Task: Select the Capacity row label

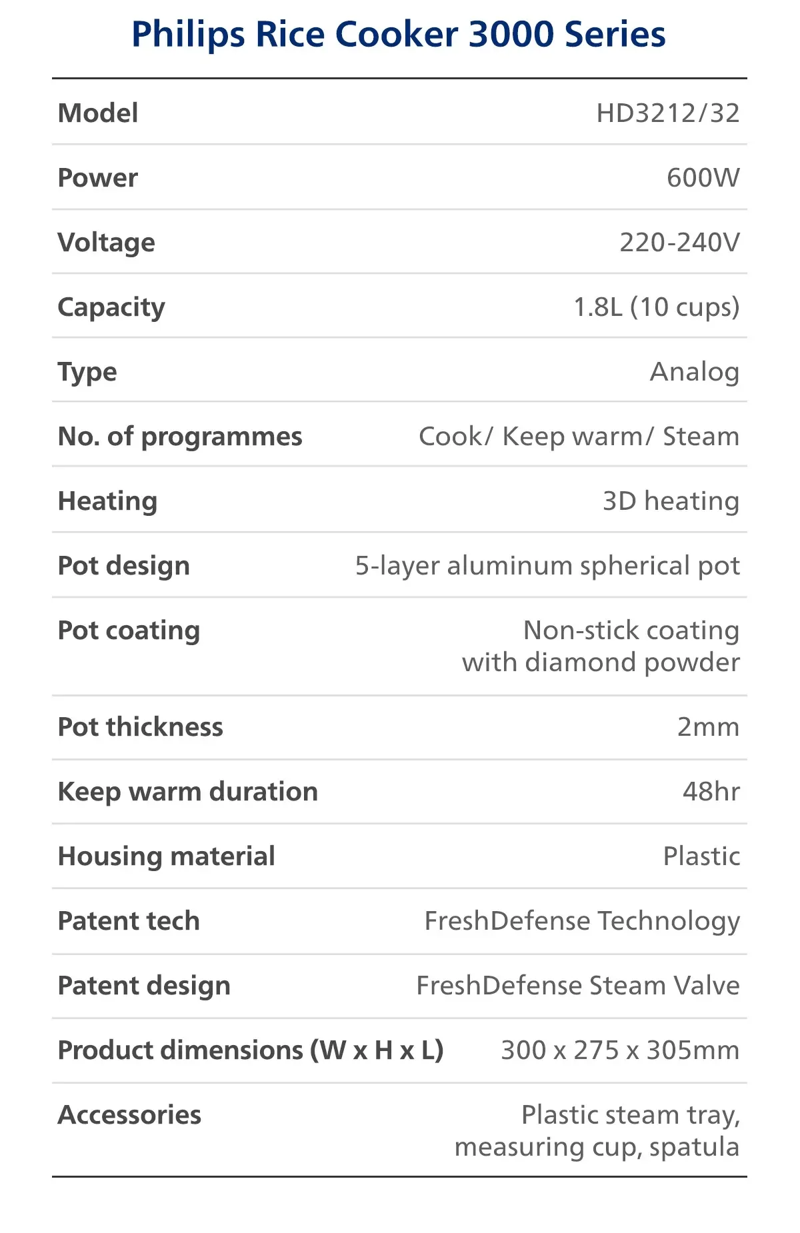Action: point(111,307)
